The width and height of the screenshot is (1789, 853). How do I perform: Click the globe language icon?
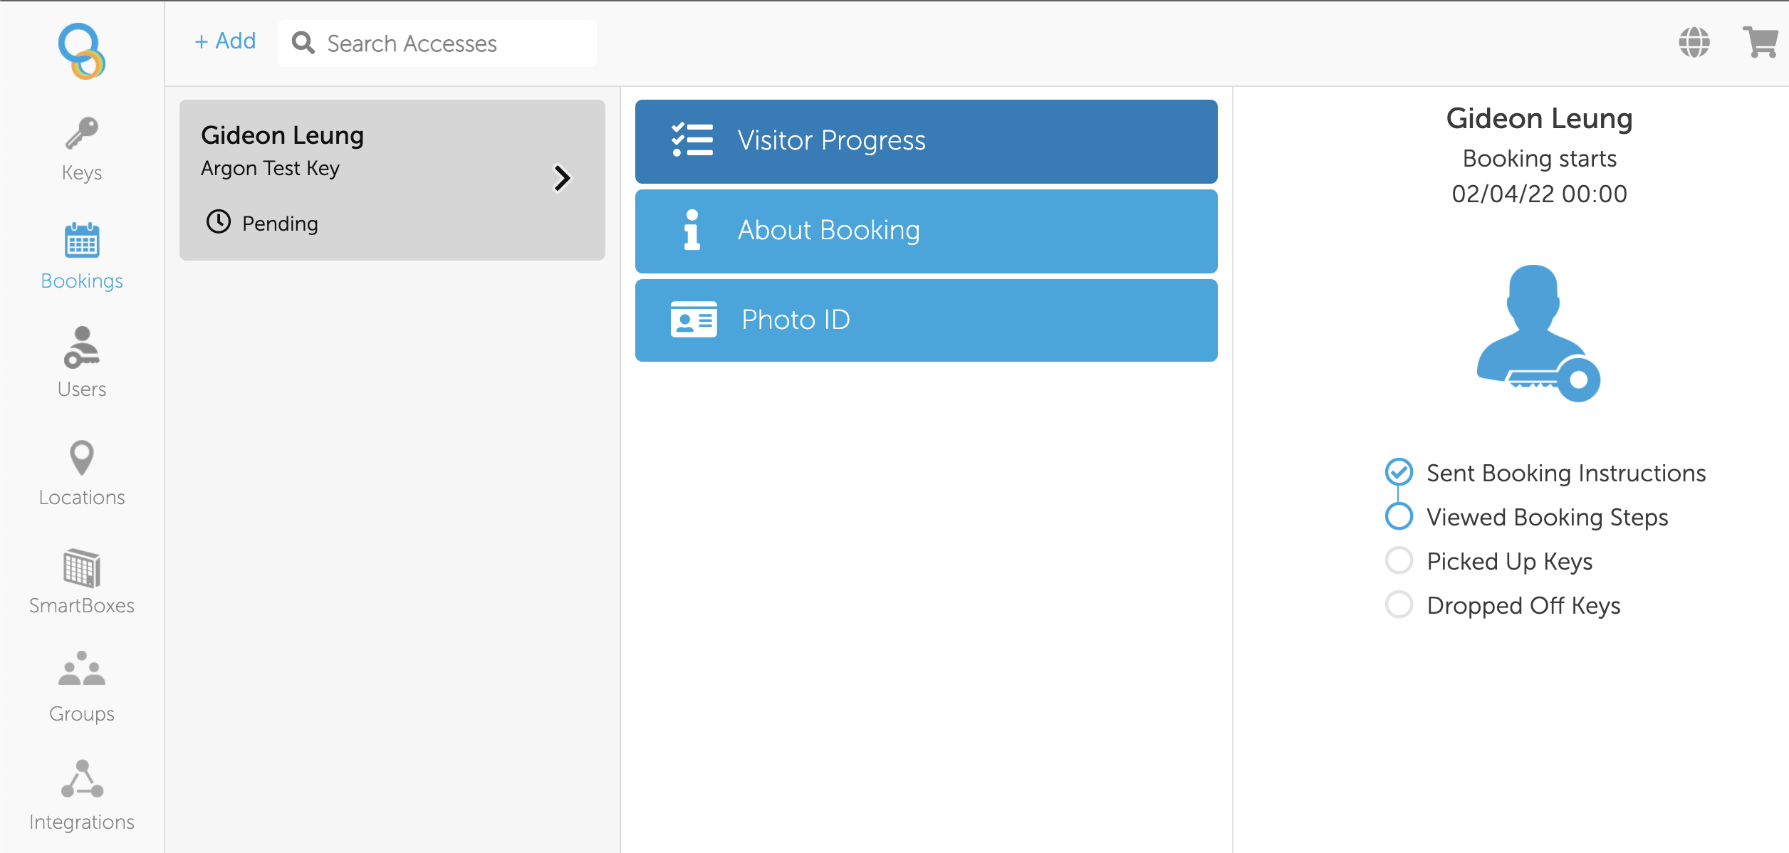tap(1694, 43)
